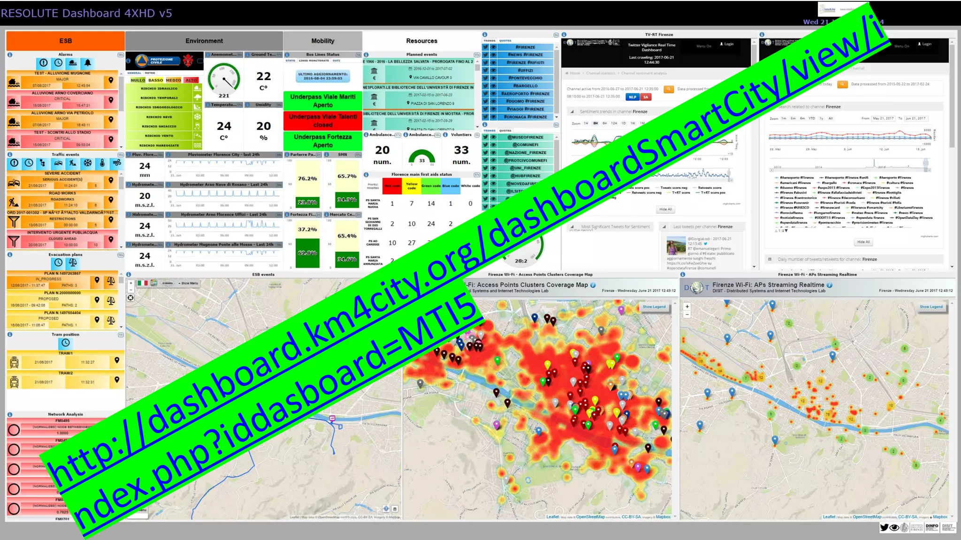
Task: Collapse Sentiment trends in channel panel
Action: 572,112
